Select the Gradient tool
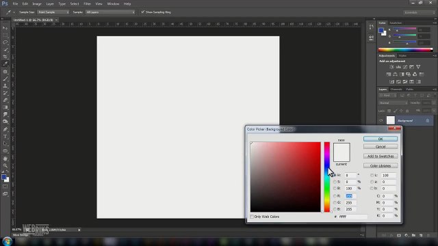This screenshot has height=246, width=438. click(5, 107)
